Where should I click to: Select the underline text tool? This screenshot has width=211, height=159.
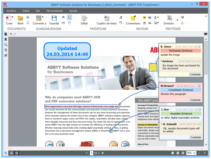[x=144, y=23]
